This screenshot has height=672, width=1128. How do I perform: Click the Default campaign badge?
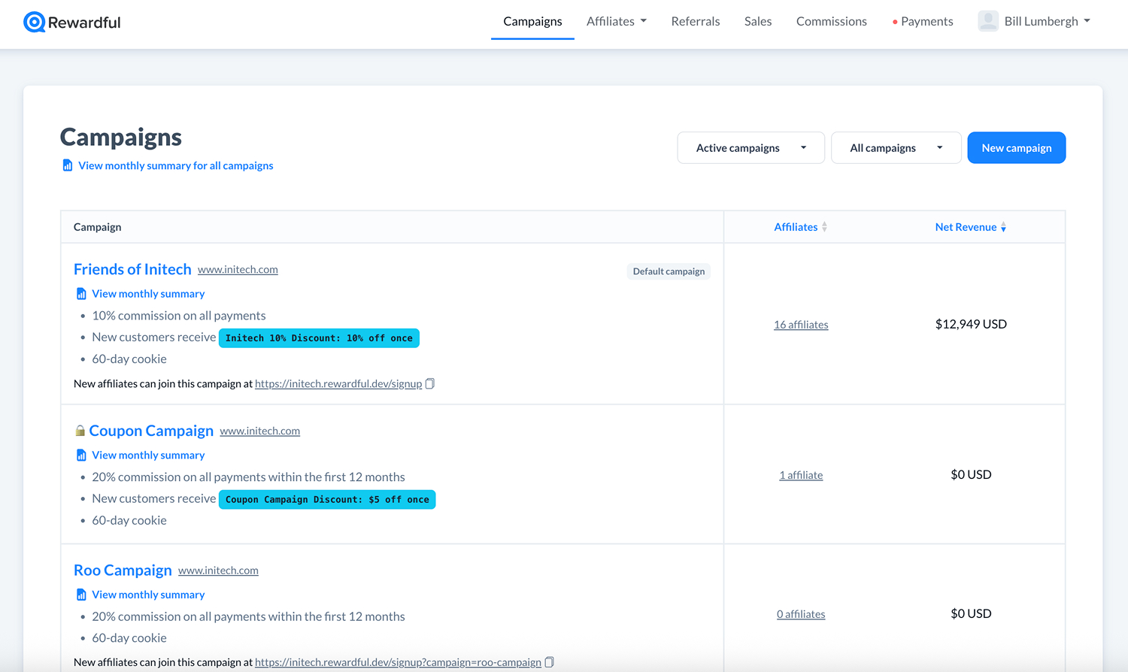pos(669,271)
